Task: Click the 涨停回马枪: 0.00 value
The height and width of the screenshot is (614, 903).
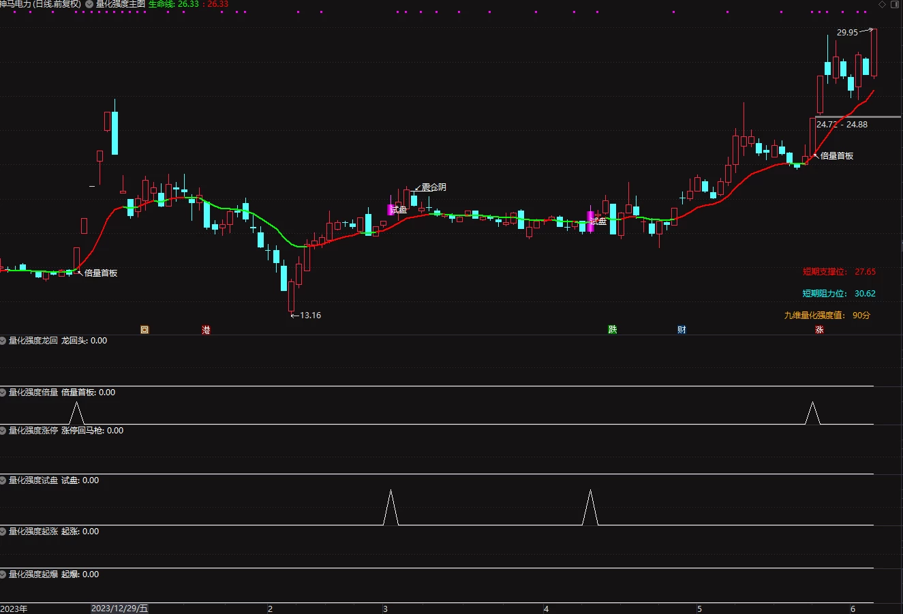Action: (92, 431)
